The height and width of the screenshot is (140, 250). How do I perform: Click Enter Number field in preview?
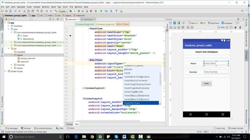point(216,72)
